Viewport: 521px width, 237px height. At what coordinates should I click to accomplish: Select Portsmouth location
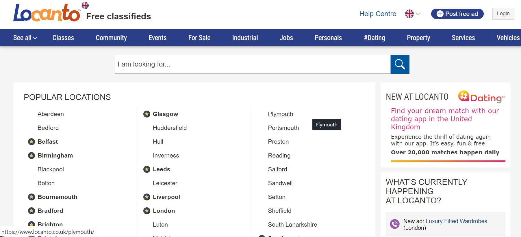[283, 128]
